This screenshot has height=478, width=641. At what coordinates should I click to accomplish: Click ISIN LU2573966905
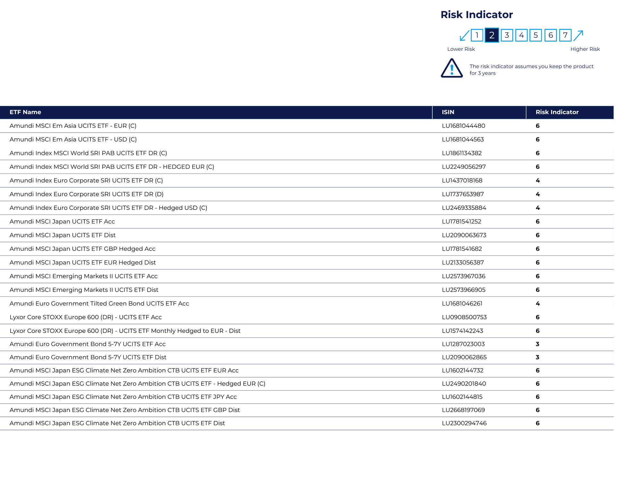point(464,290)
